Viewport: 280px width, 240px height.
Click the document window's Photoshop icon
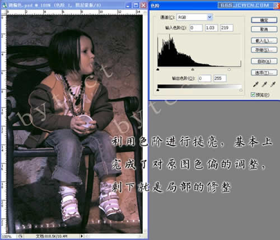pos(4,6)
